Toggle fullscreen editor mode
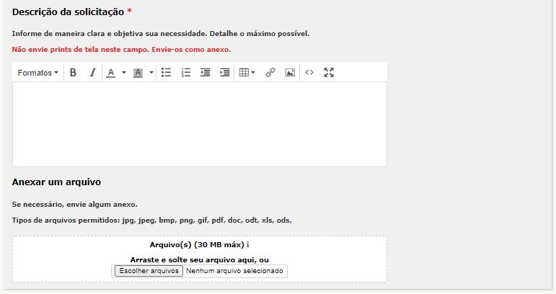 pos(329,73)
